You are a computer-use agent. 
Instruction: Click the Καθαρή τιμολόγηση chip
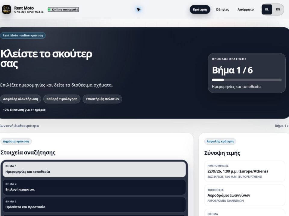(62, 99)
